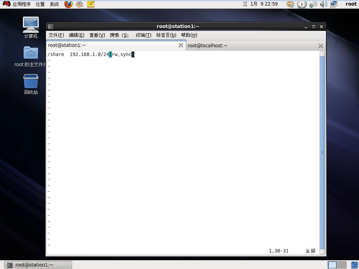Open the 应用程序 (Applications) menu

(21, 4)
